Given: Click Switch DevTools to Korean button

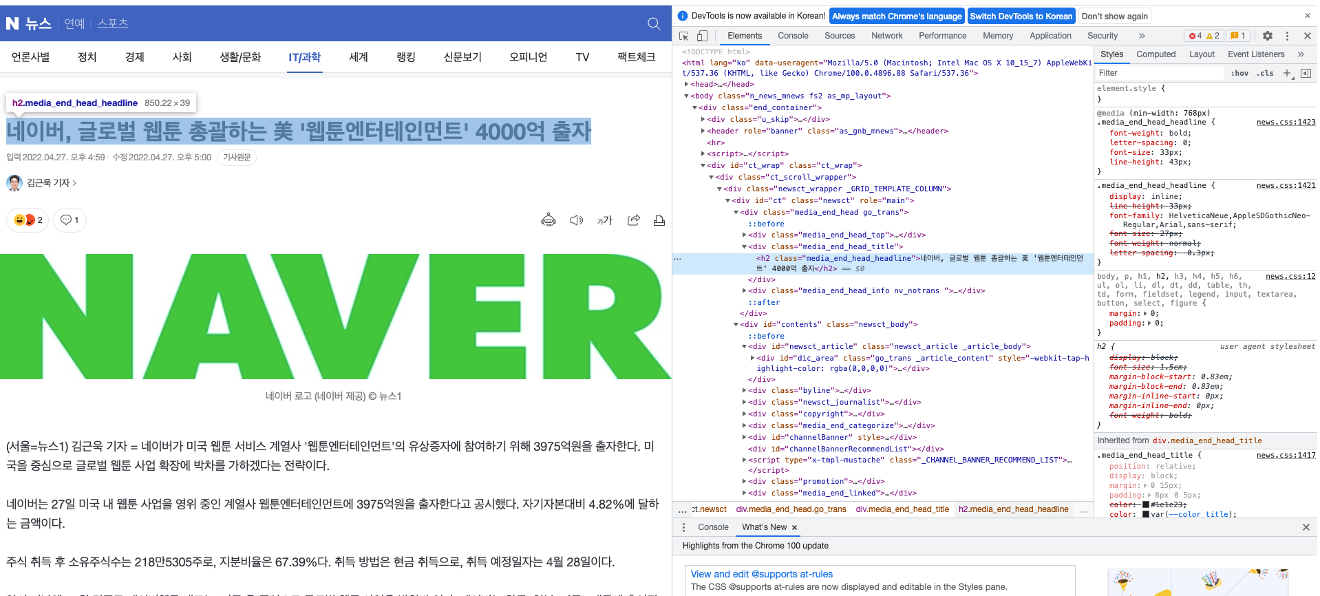Looking at the screenshot, I should (x=1021, y=16).
